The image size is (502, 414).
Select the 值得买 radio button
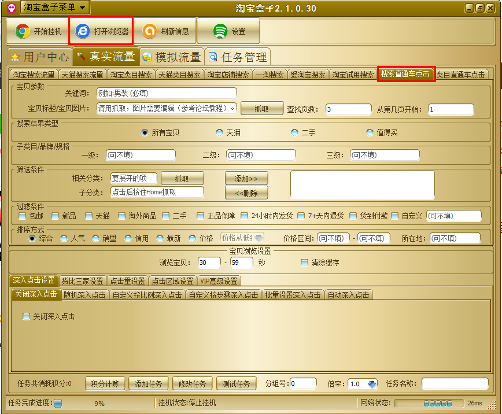tap(370, 132)
